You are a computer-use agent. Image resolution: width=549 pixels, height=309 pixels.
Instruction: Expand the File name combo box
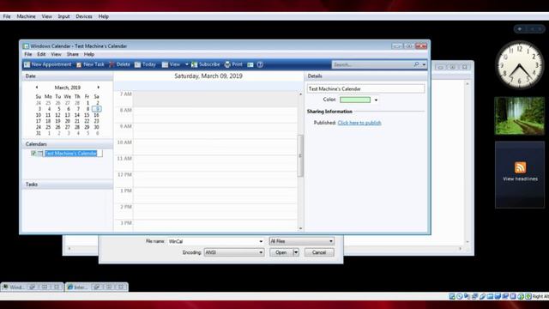261,241
